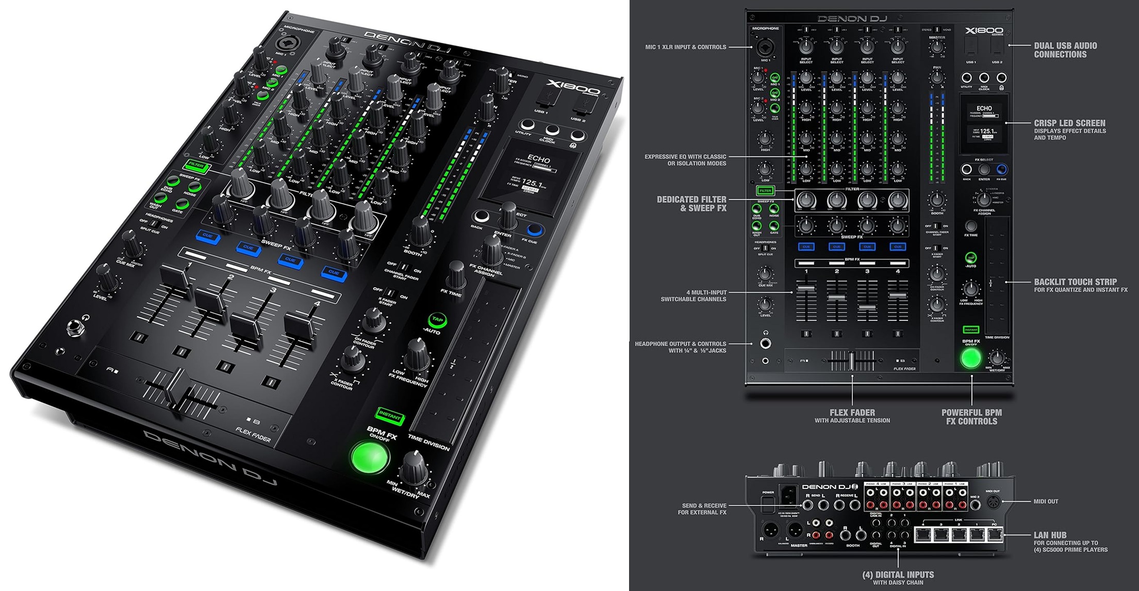Open UTILITY button under USB ports, top-view diagram

(967, 78)
